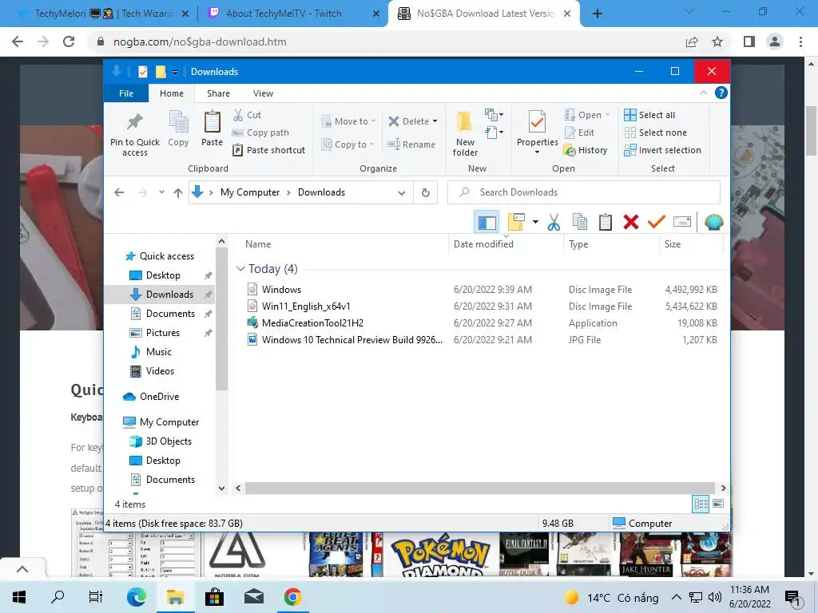Bookmark this page with the star icon
Screen dimensions: 818x613
point(718,42)
